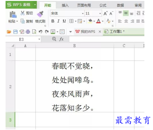Select column B header

(x=75, y=46)
